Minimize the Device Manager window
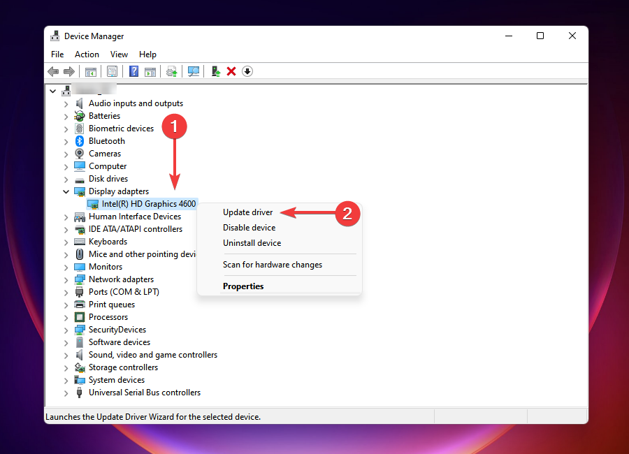This screenshot has height=454, width=629. [509, 36]
